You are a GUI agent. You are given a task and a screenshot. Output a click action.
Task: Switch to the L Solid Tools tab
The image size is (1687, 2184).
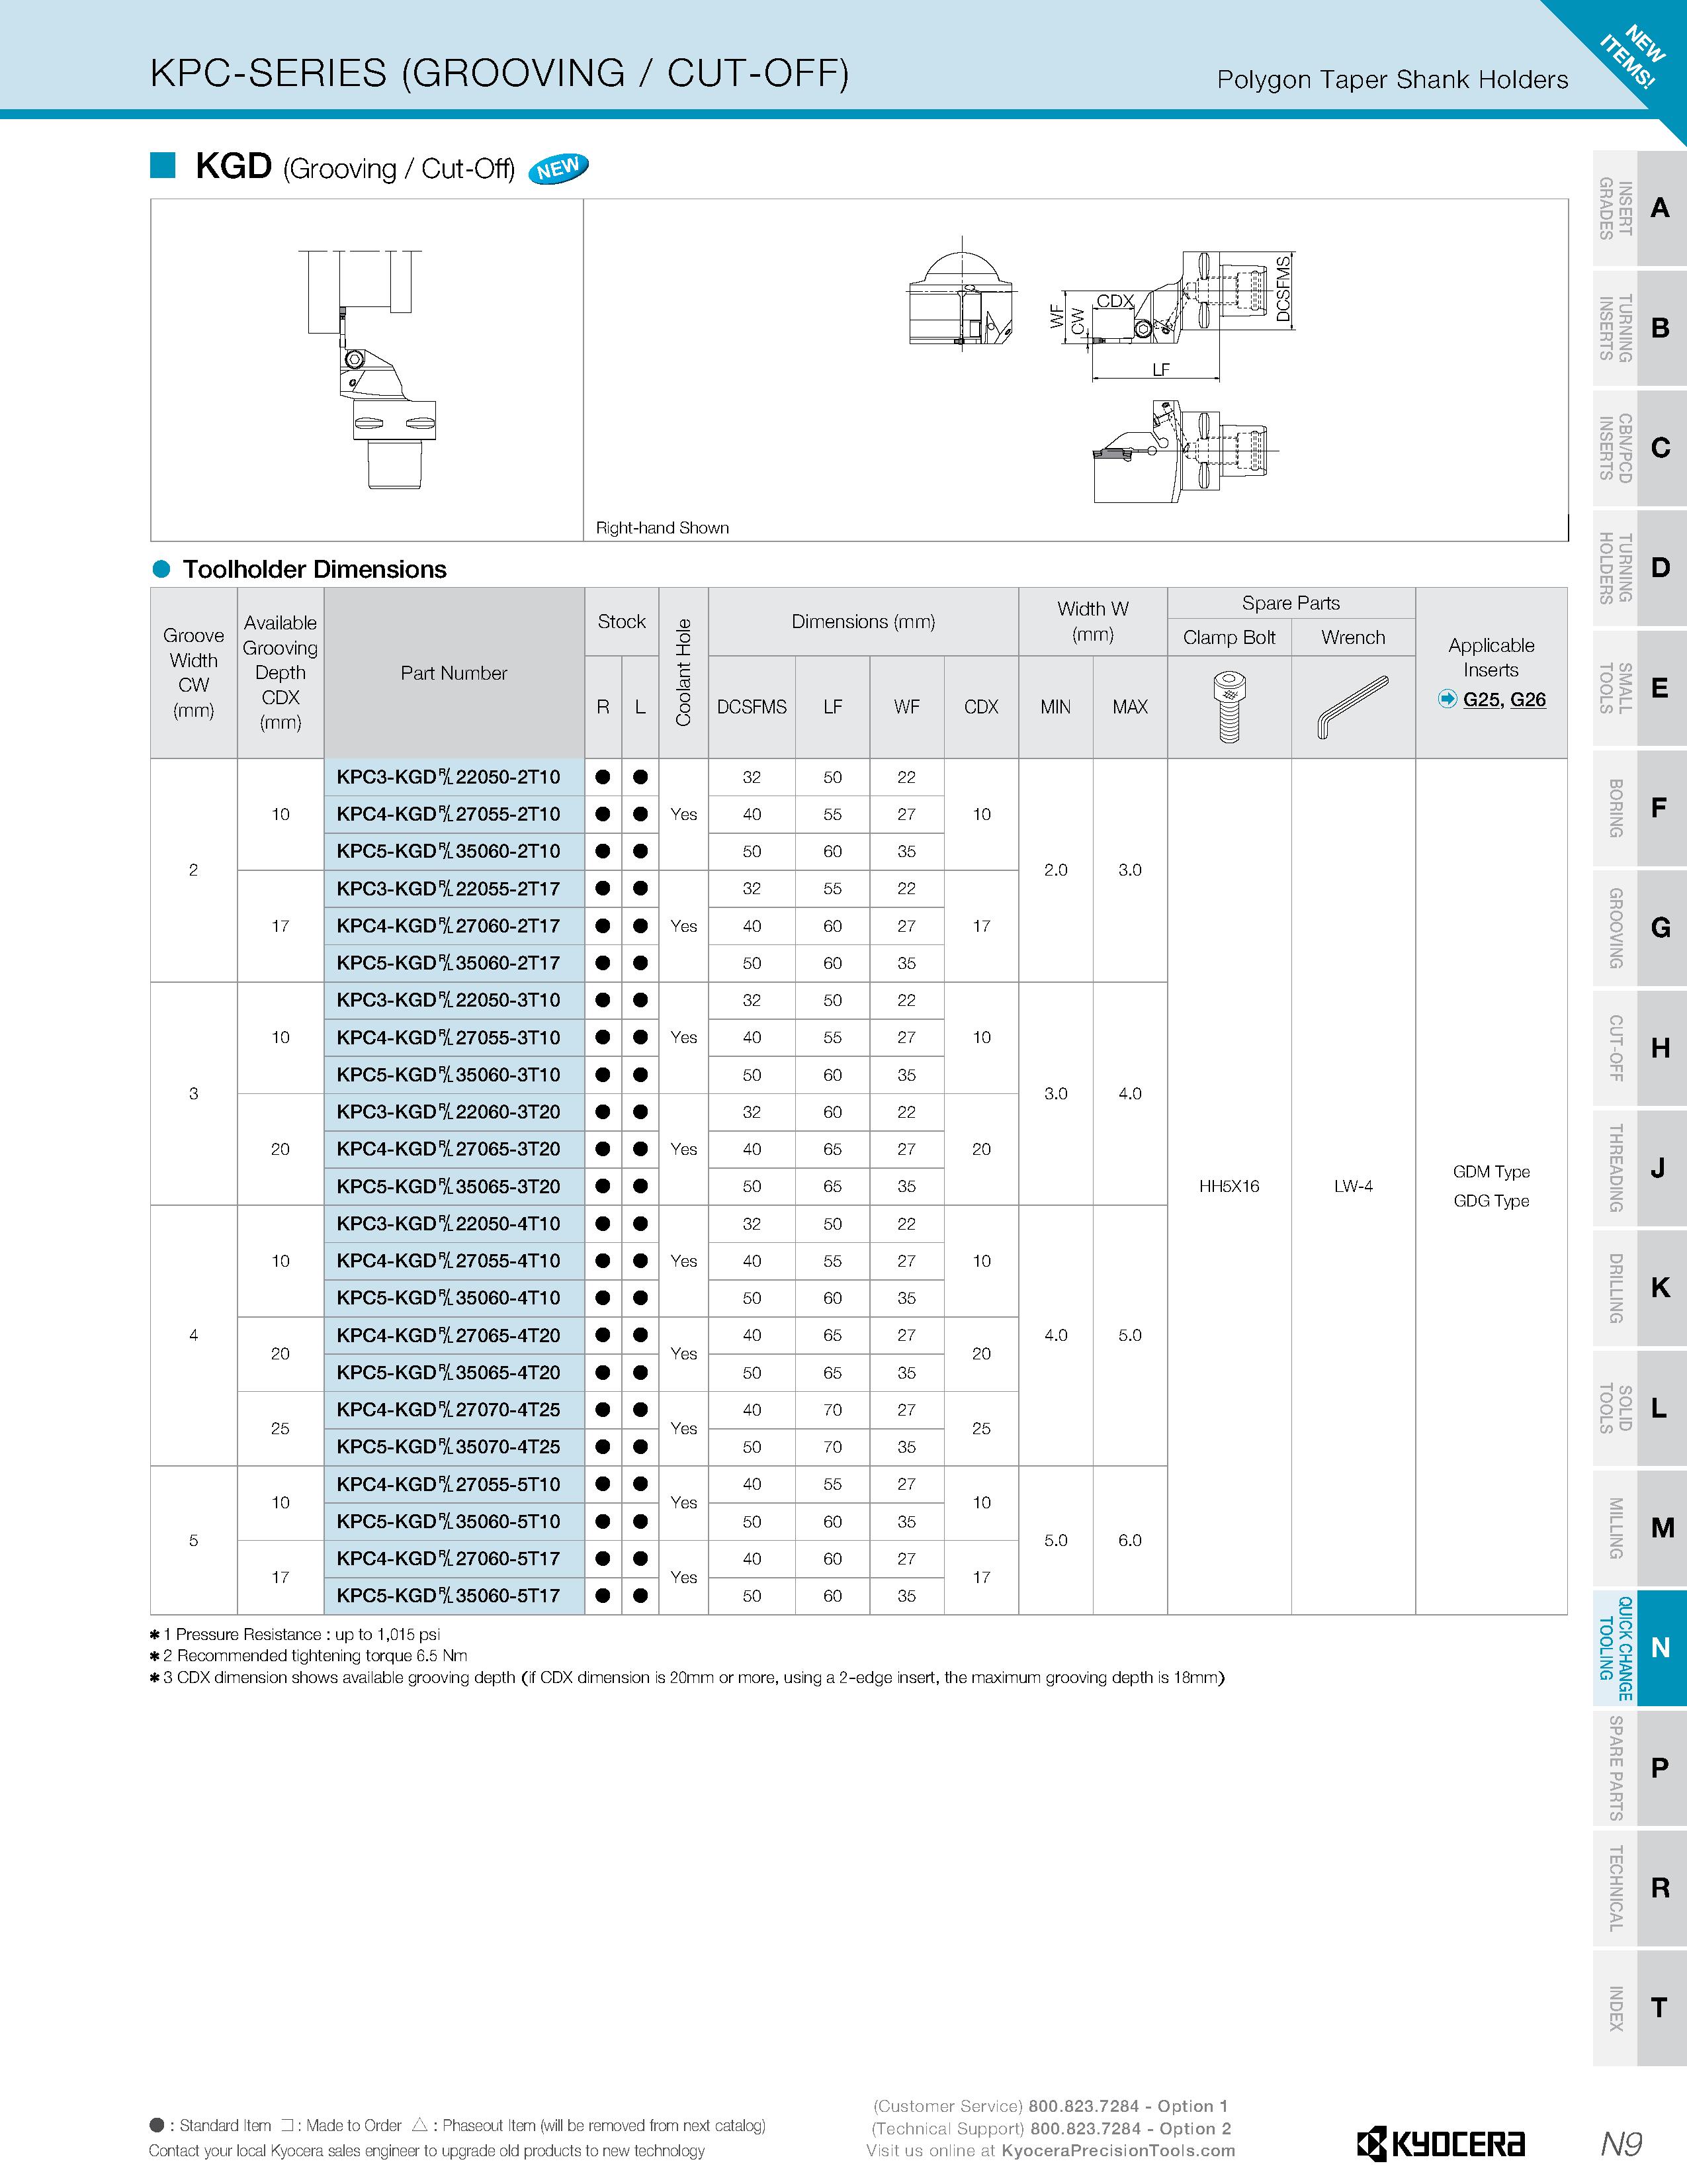(x=1640, y=1408)
